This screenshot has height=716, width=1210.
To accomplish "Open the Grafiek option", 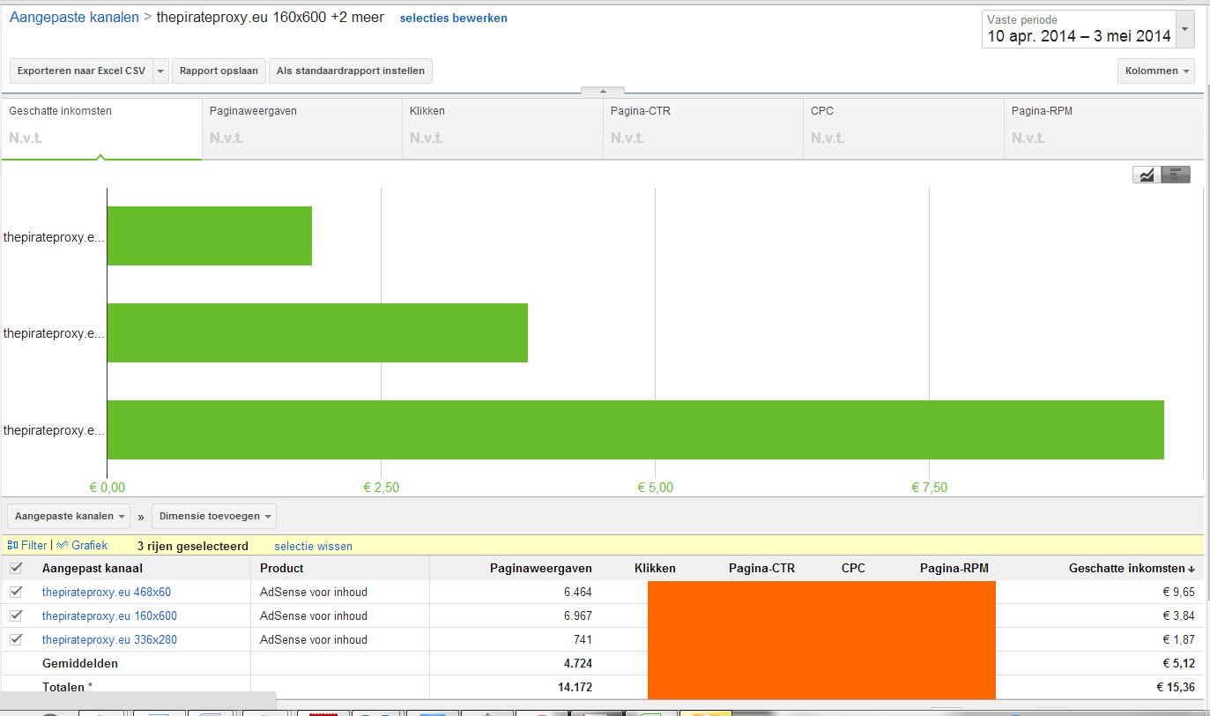I will (x=82, y=546).
